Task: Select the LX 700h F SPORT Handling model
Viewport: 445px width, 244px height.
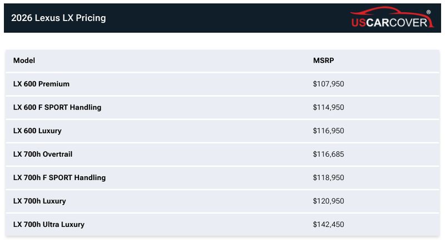Action: pyautogui.click(x=60, y=178)
